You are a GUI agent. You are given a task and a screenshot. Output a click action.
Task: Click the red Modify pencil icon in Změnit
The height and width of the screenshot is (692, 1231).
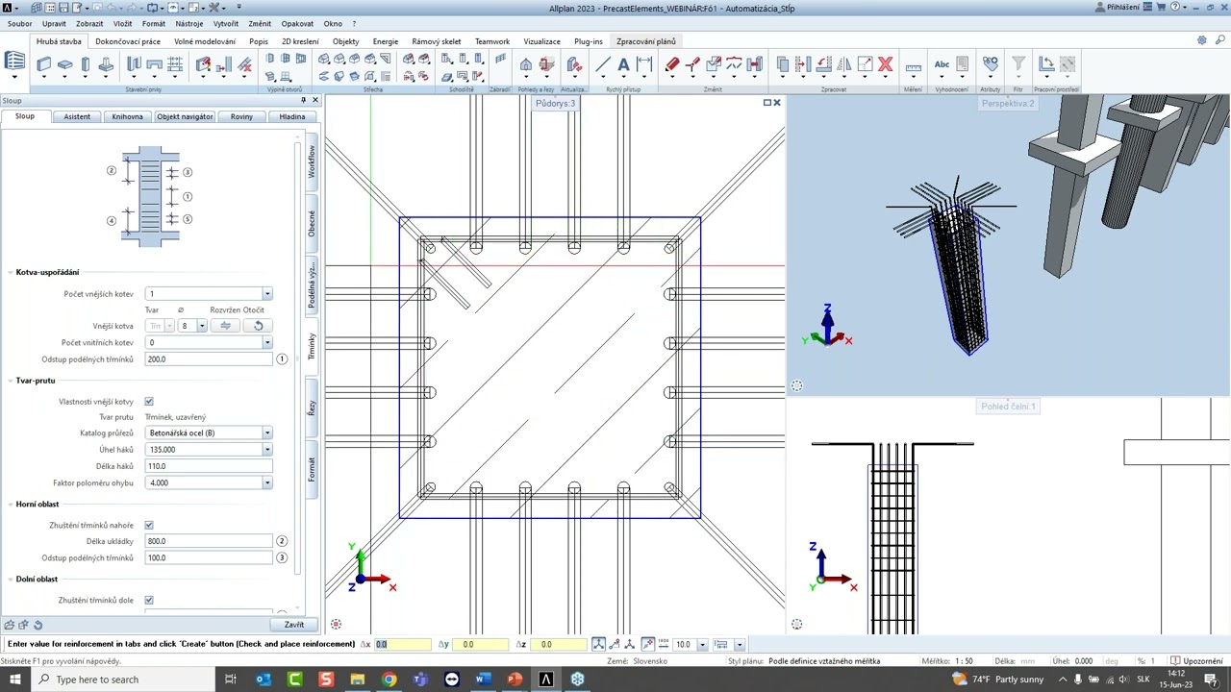click(671, 65)
